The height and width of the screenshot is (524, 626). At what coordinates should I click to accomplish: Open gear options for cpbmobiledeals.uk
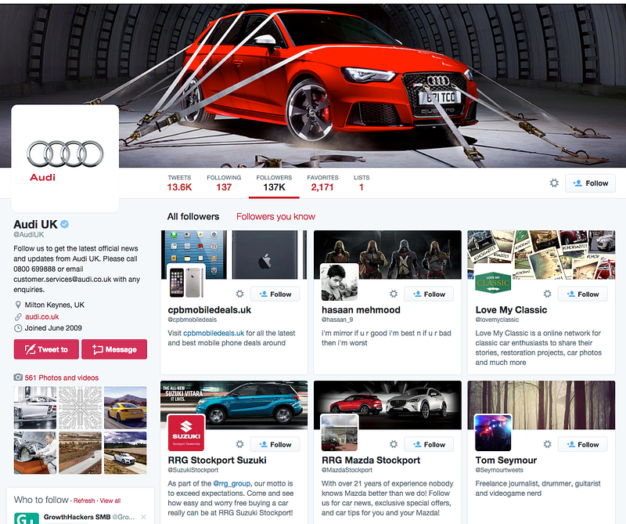pos(239,294)
